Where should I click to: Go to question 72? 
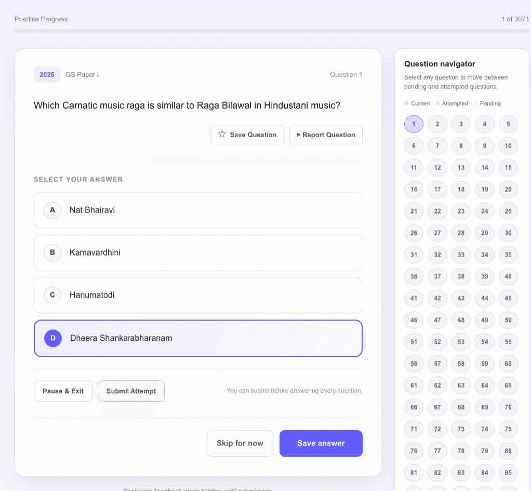point(437,429)
